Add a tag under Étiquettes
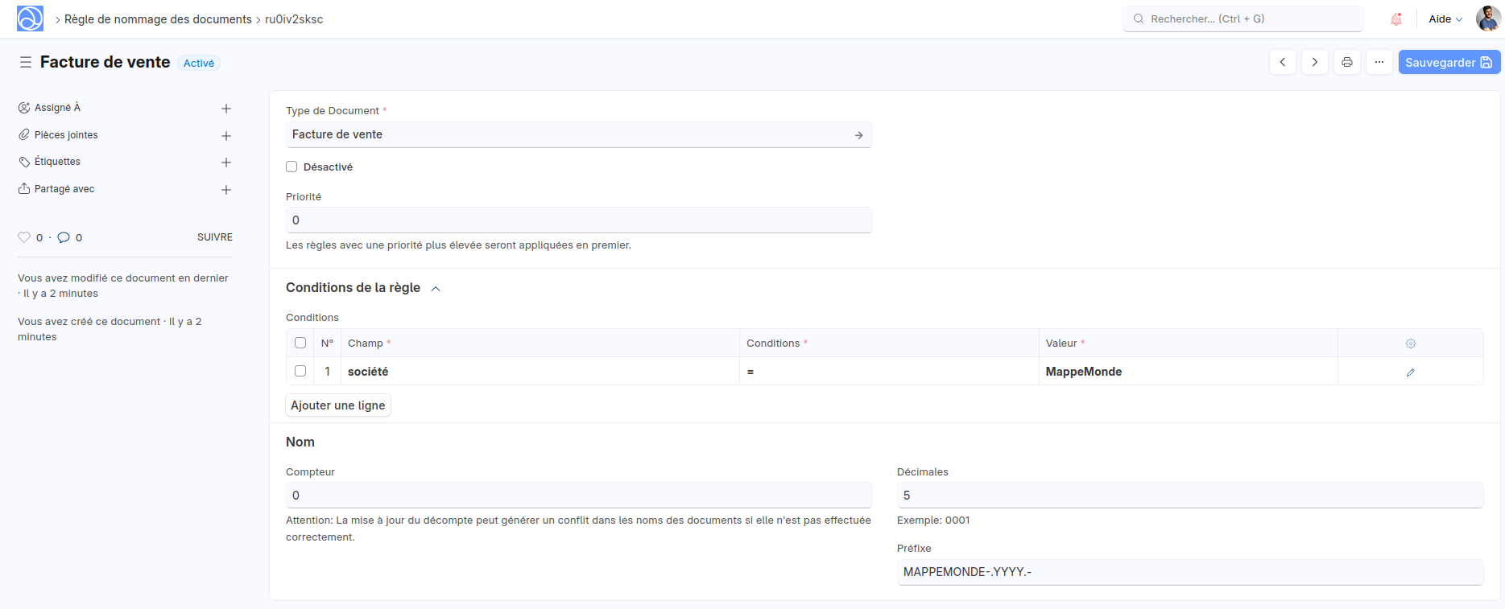 point(226,163)
